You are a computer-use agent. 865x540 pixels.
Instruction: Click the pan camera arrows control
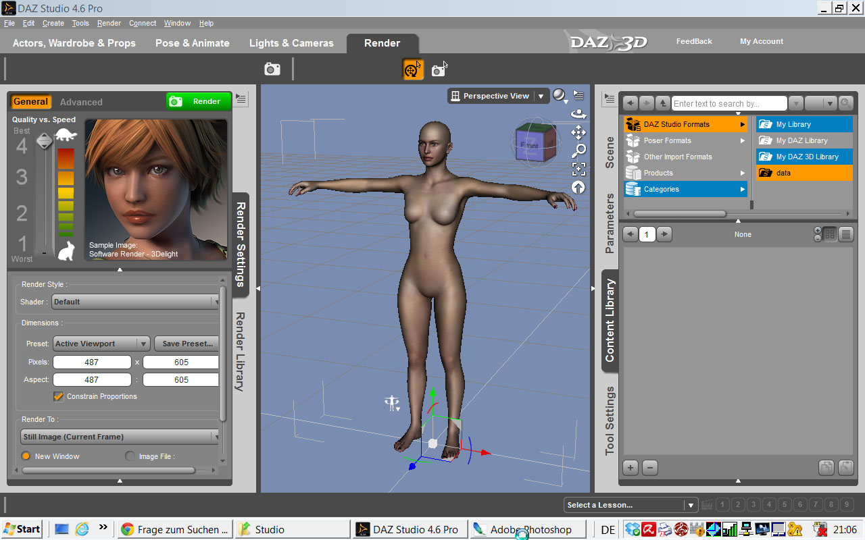point(578,132)
